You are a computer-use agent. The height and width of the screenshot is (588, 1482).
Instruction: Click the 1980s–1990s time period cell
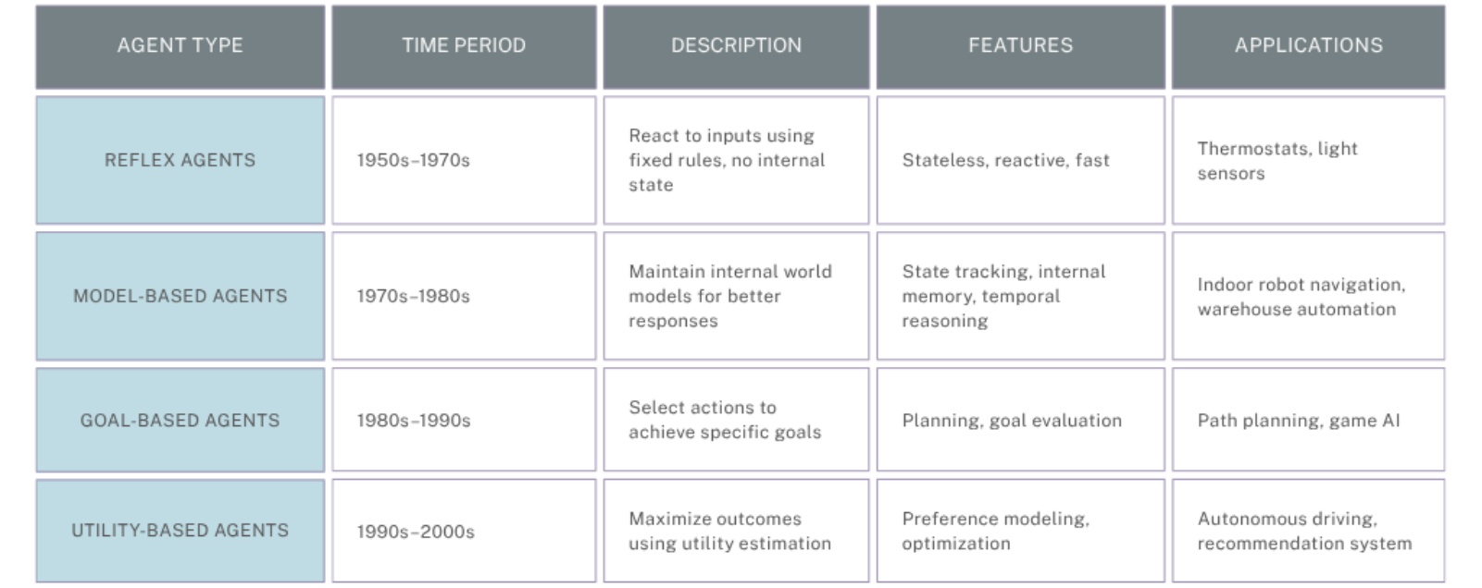tap(414, 421)
